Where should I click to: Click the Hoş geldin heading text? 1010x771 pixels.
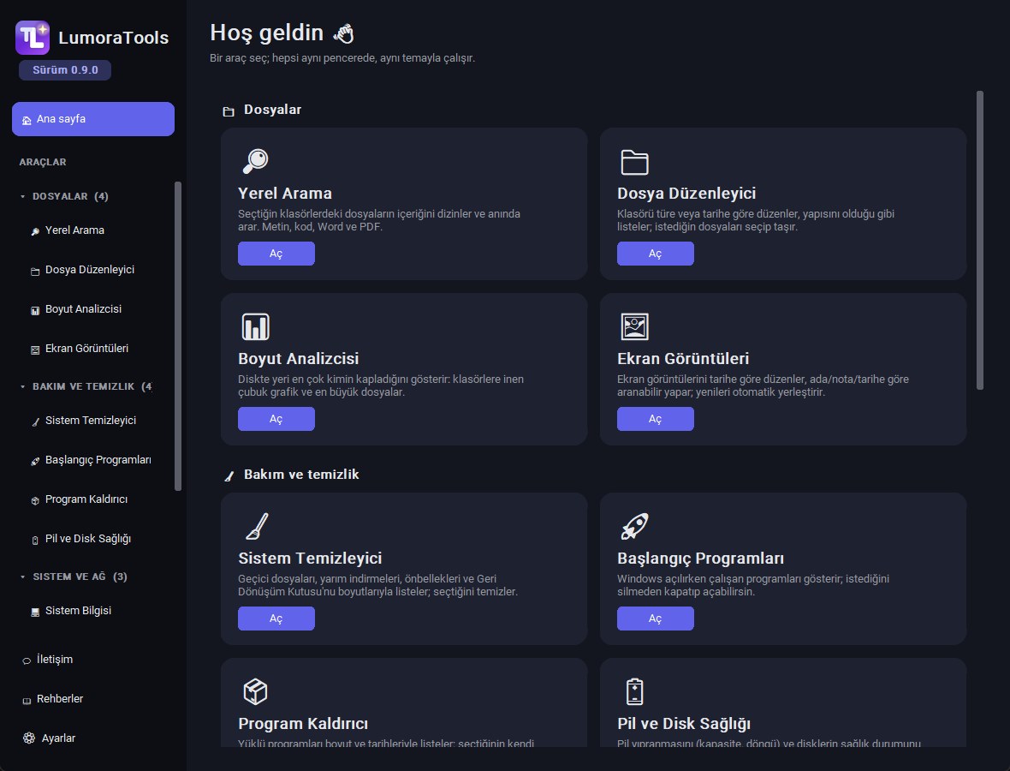click(x=267, y=33)
